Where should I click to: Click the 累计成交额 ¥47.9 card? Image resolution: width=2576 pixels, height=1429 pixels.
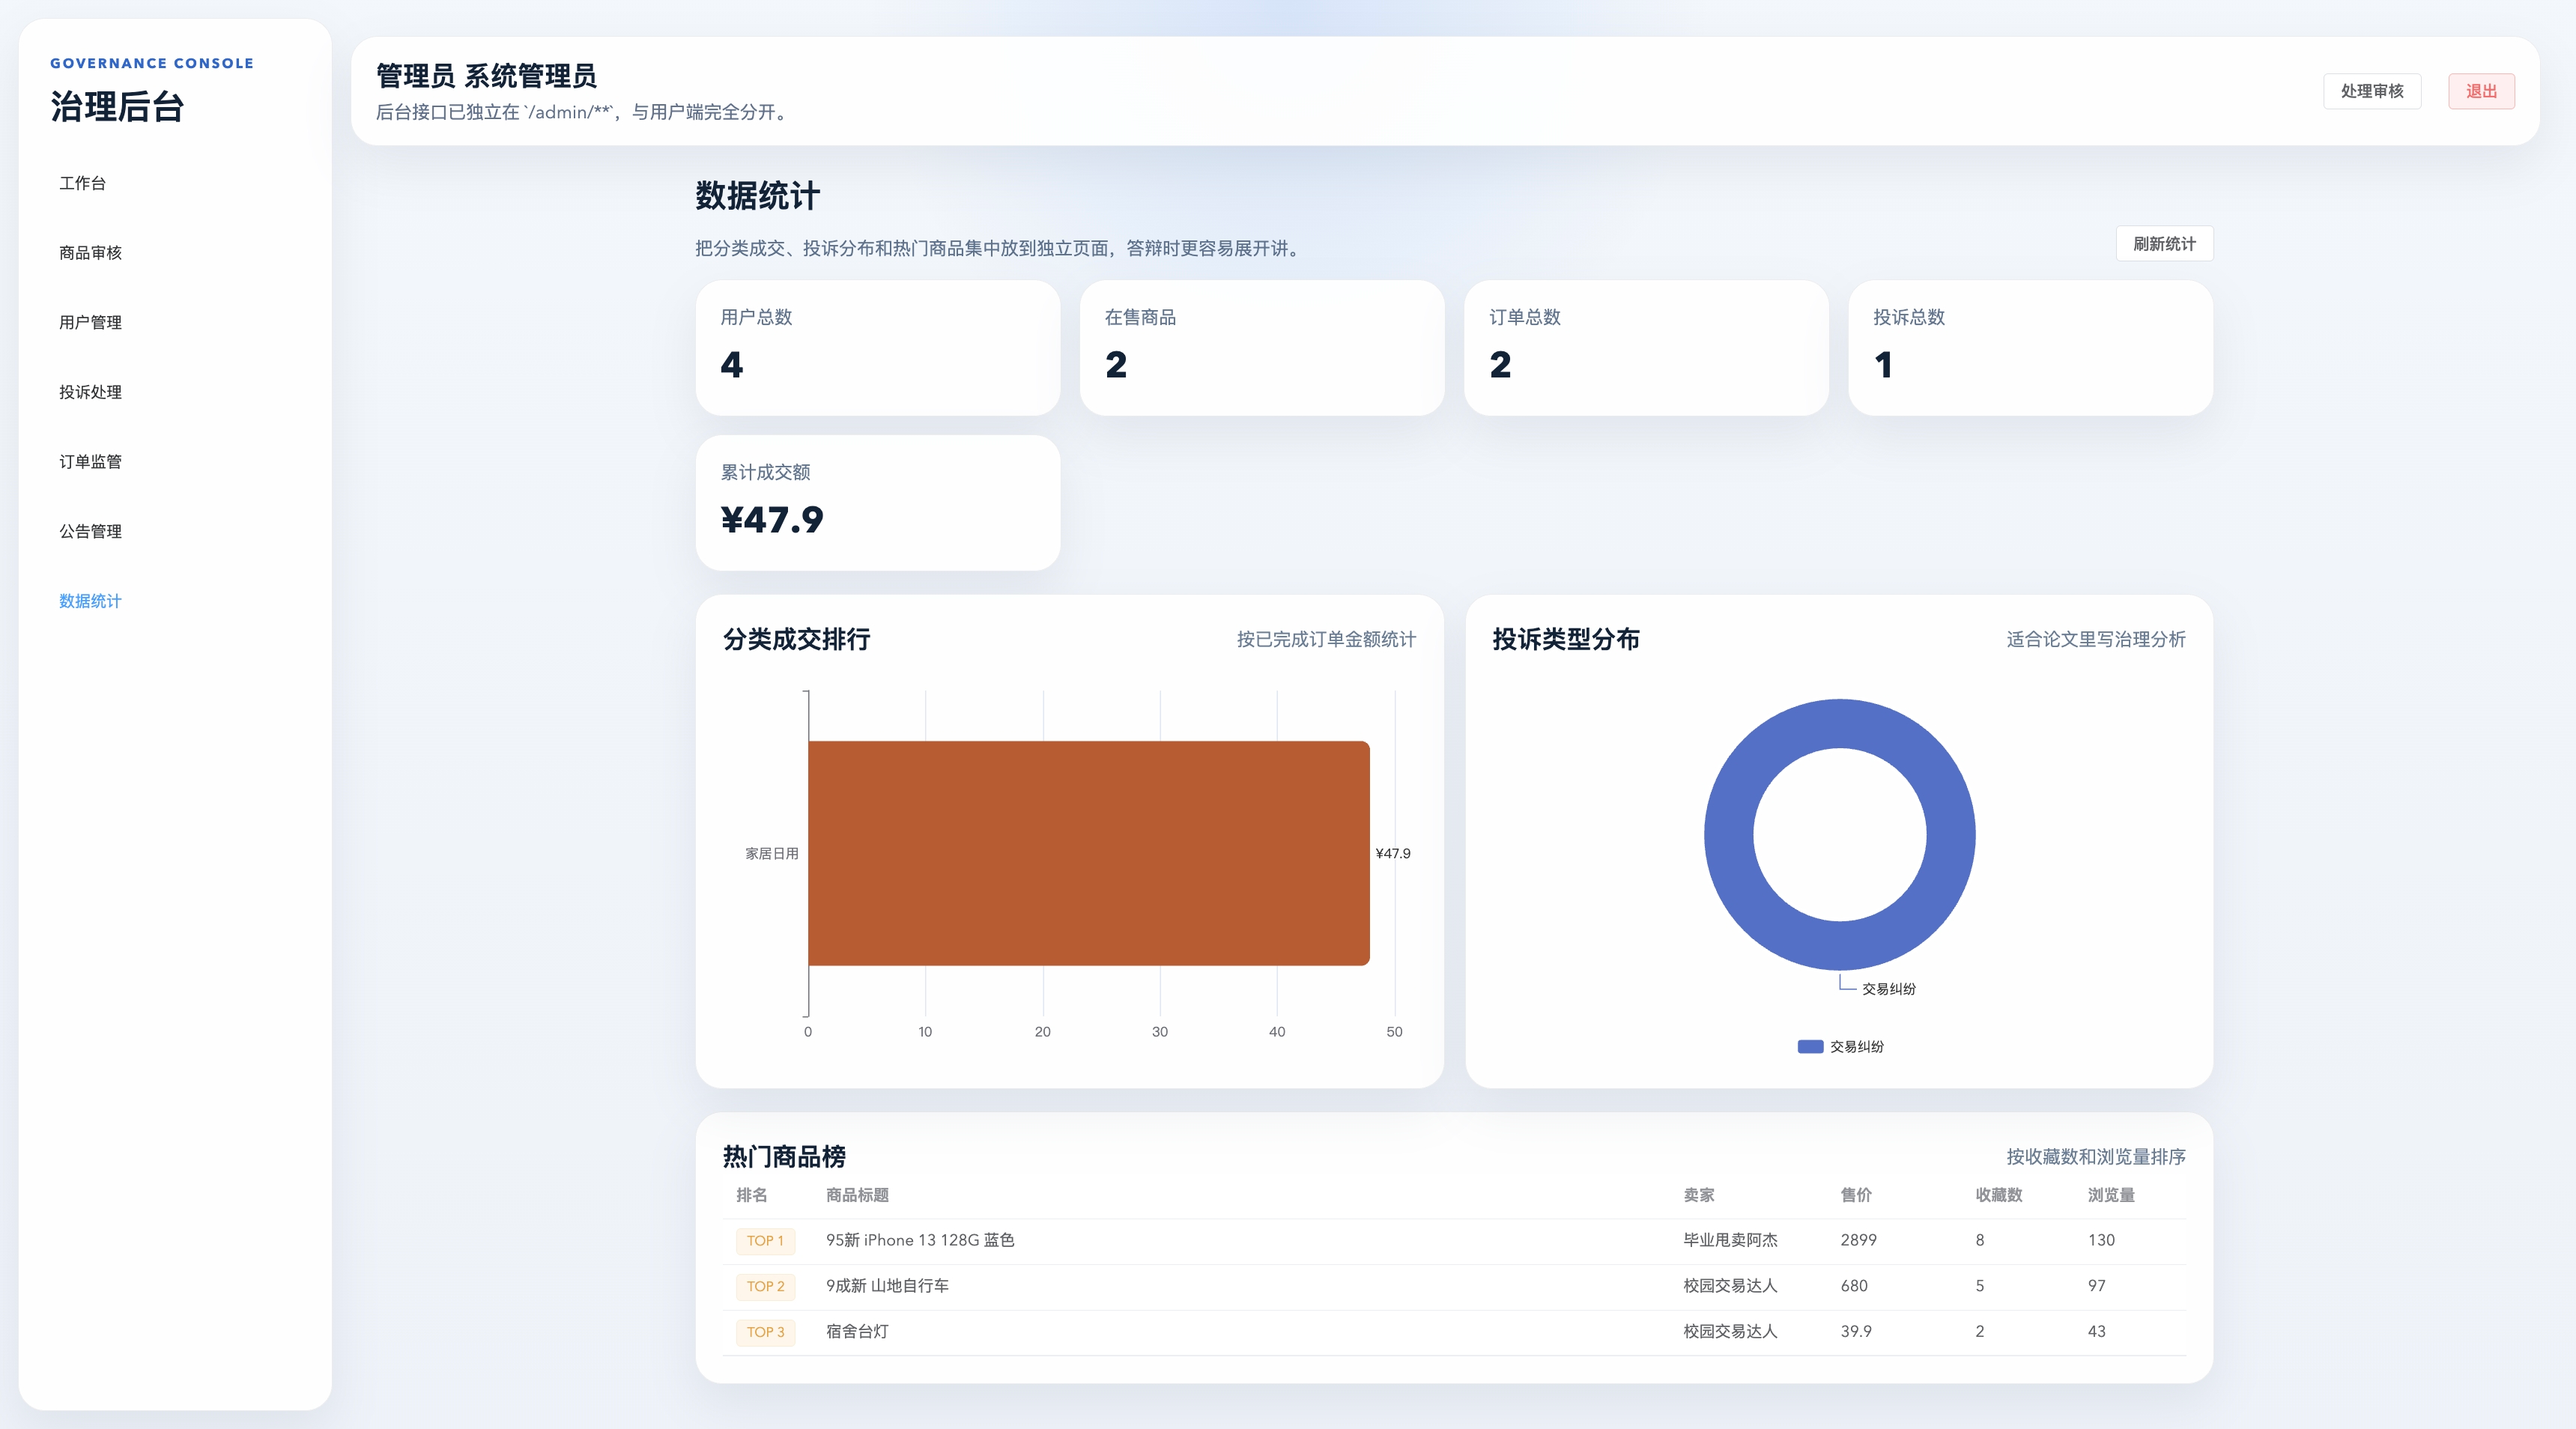click(877, 502)
